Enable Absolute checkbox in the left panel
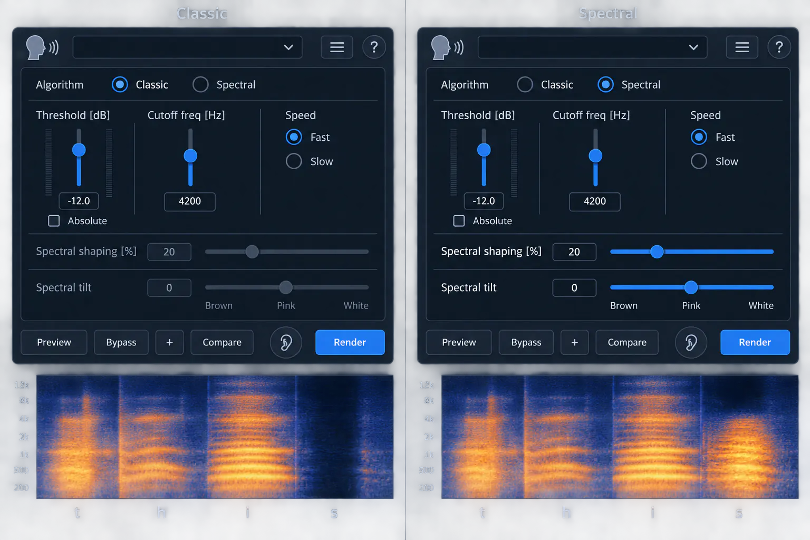Viewport: 810px width, 540px height. click(54, 221)
